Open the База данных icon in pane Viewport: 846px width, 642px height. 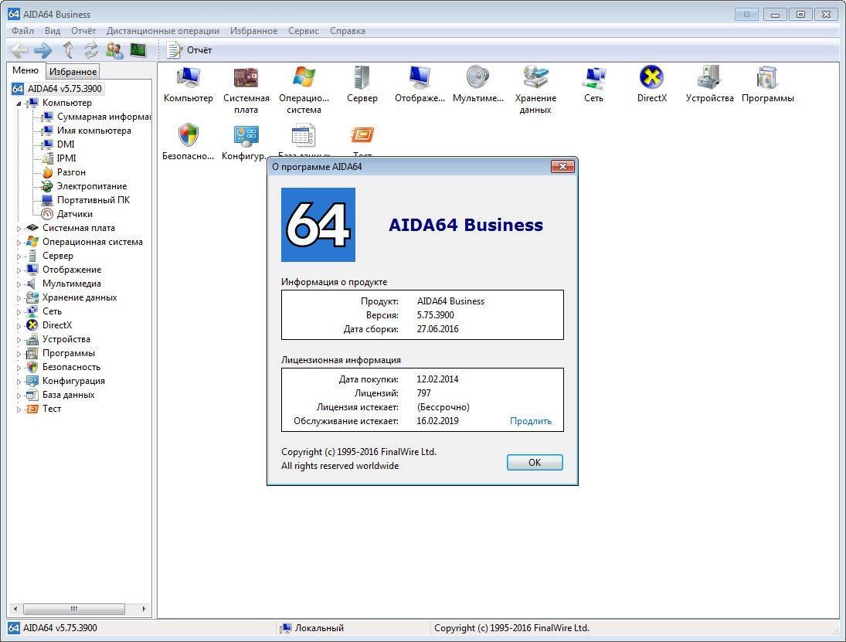click(x=304, y=139)
